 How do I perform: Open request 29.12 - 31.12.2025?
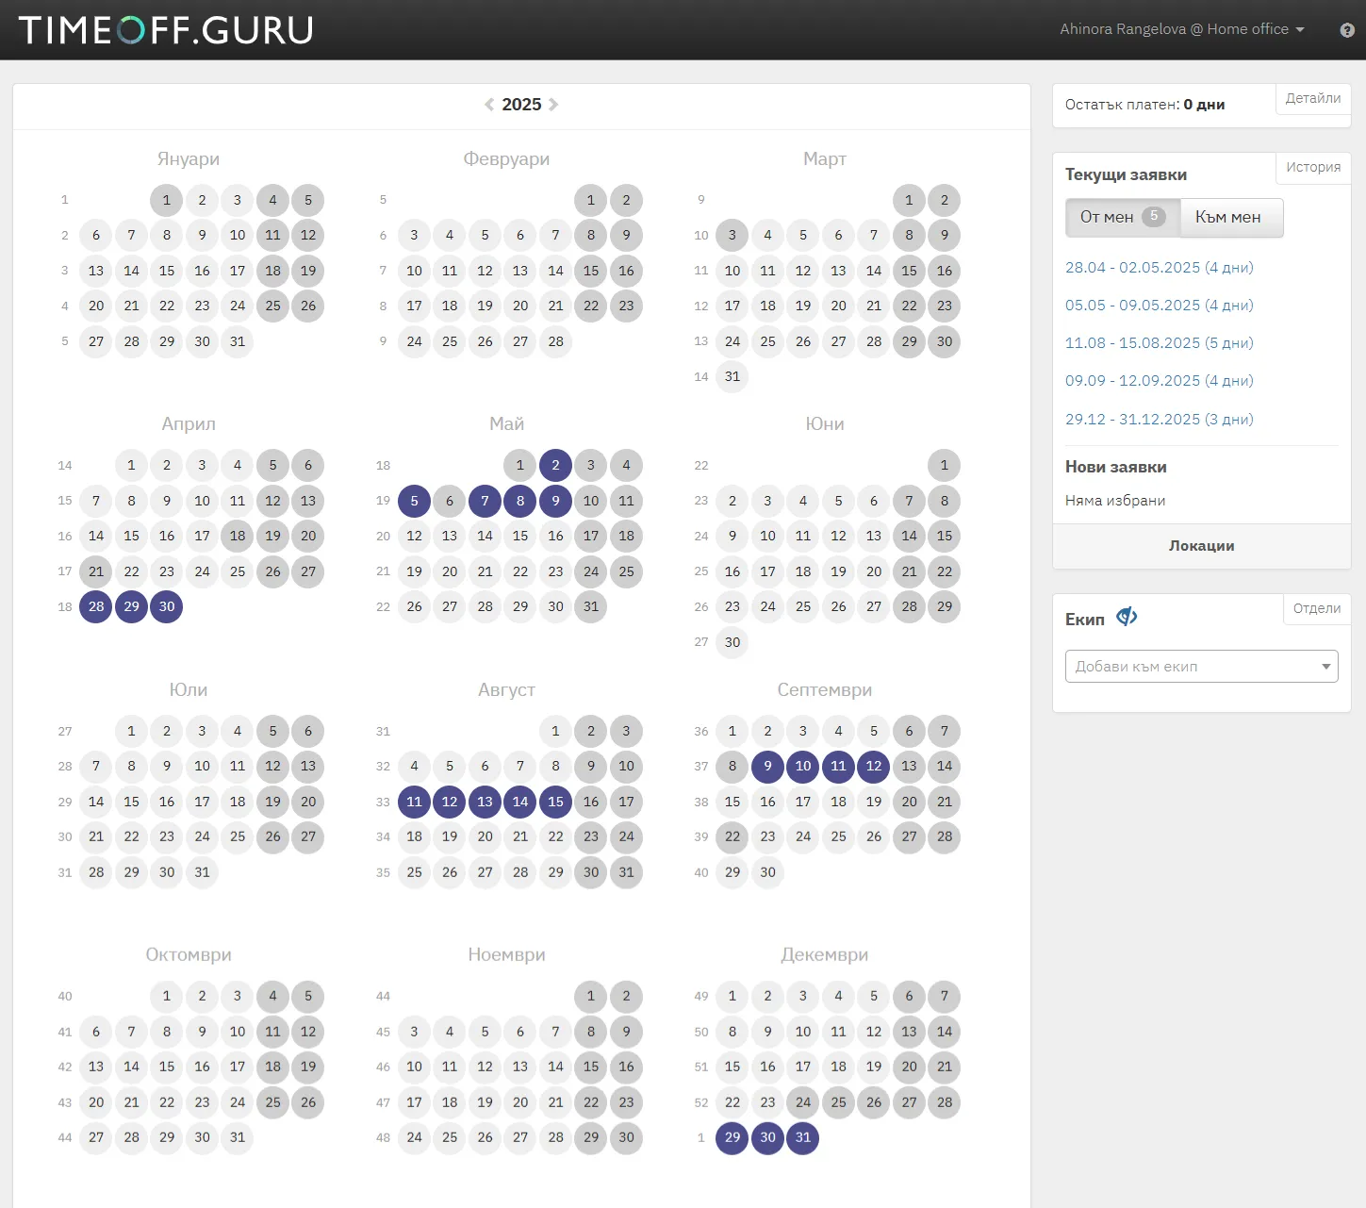pos(1160,420)
